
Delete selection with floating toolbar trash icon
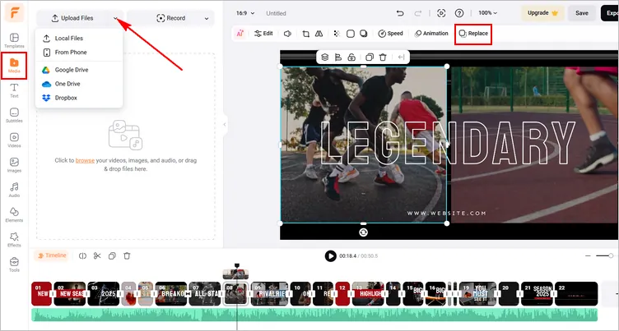click(x=383, y=57)
